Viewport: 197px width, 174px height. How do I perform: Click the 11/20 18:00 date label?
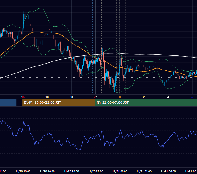tap(47, 171)
